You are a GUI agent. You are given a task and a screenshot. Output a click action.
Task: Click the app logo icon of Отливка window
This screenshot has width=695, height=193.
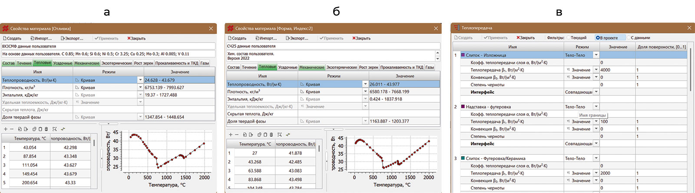coord(5,29)
